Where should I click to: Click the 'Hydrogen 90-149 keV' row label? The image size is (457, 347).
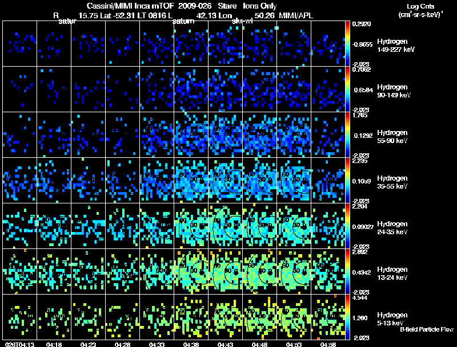tap(394, 91)
